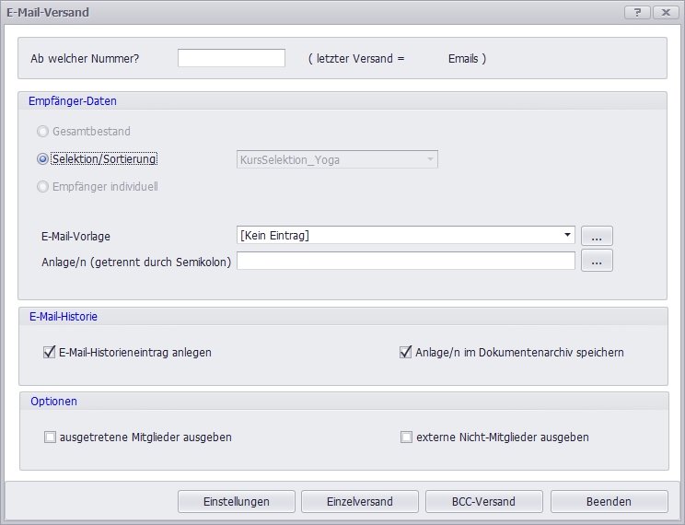Viewport: 685px width, 525px height.
Task: Enable ausgetretene Mitglieder ausgeben
Action: (x=50, y=437)
